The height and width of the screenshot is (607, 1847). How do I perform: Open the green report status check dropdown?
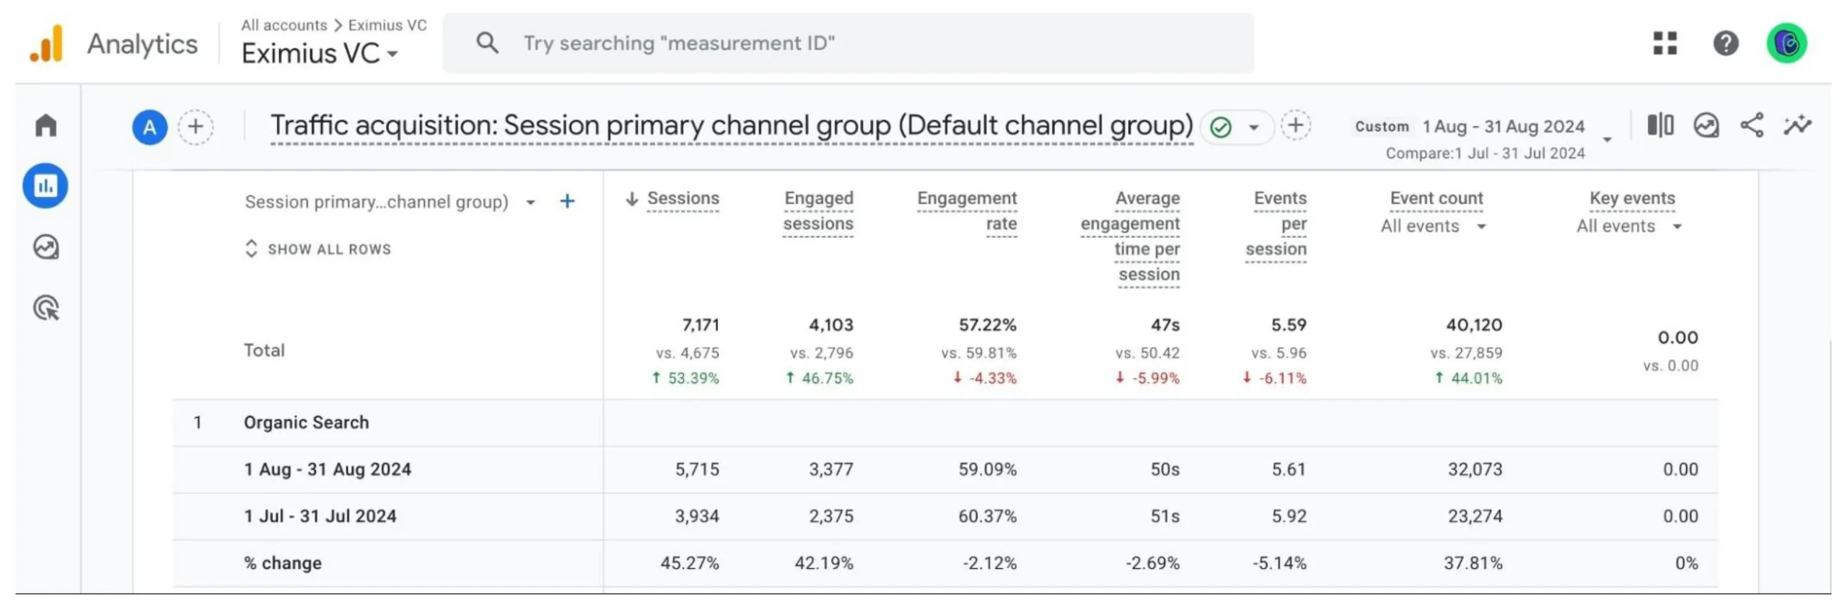pos(1235,128)
